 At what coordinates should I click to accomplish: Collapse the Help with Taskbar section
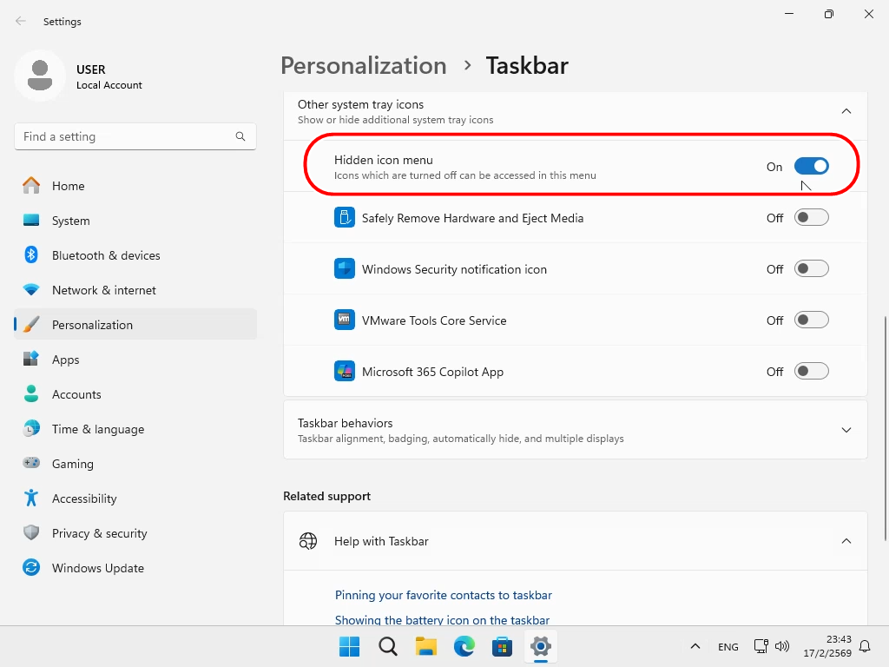[x=846, y=541]
